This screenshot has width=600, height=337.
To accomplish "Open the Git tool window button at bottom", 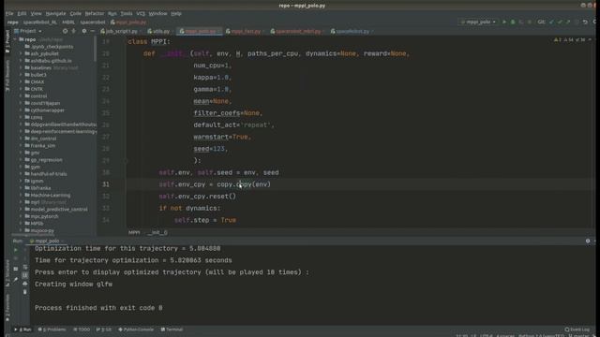I will [104, 330].
